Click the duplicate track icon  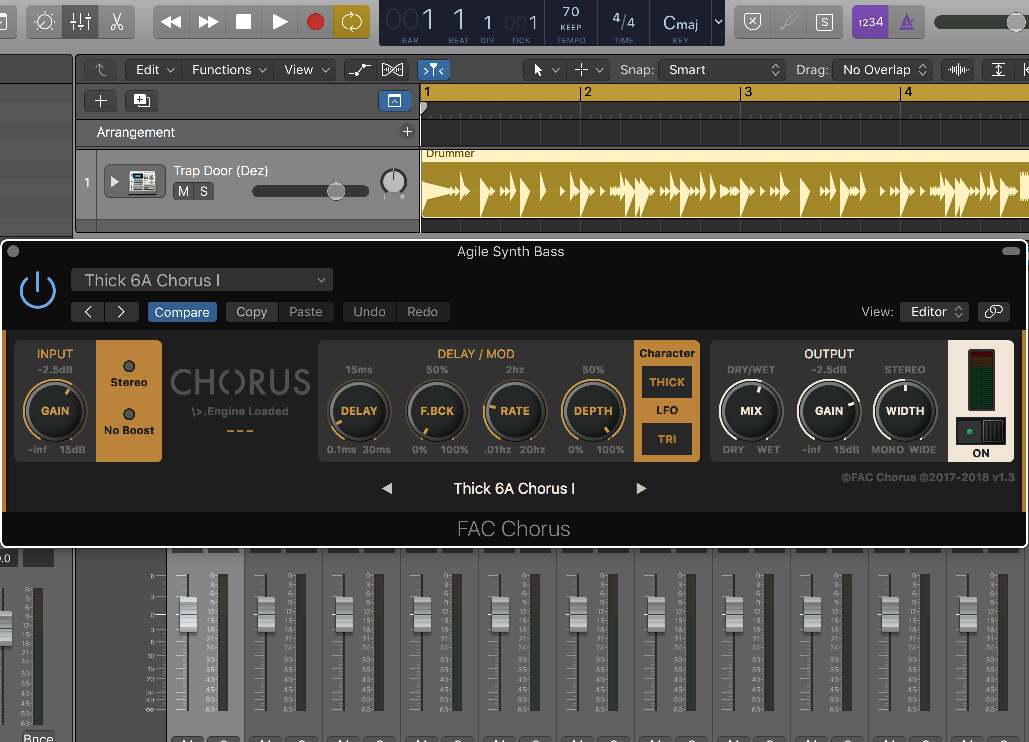coord(141,101)
